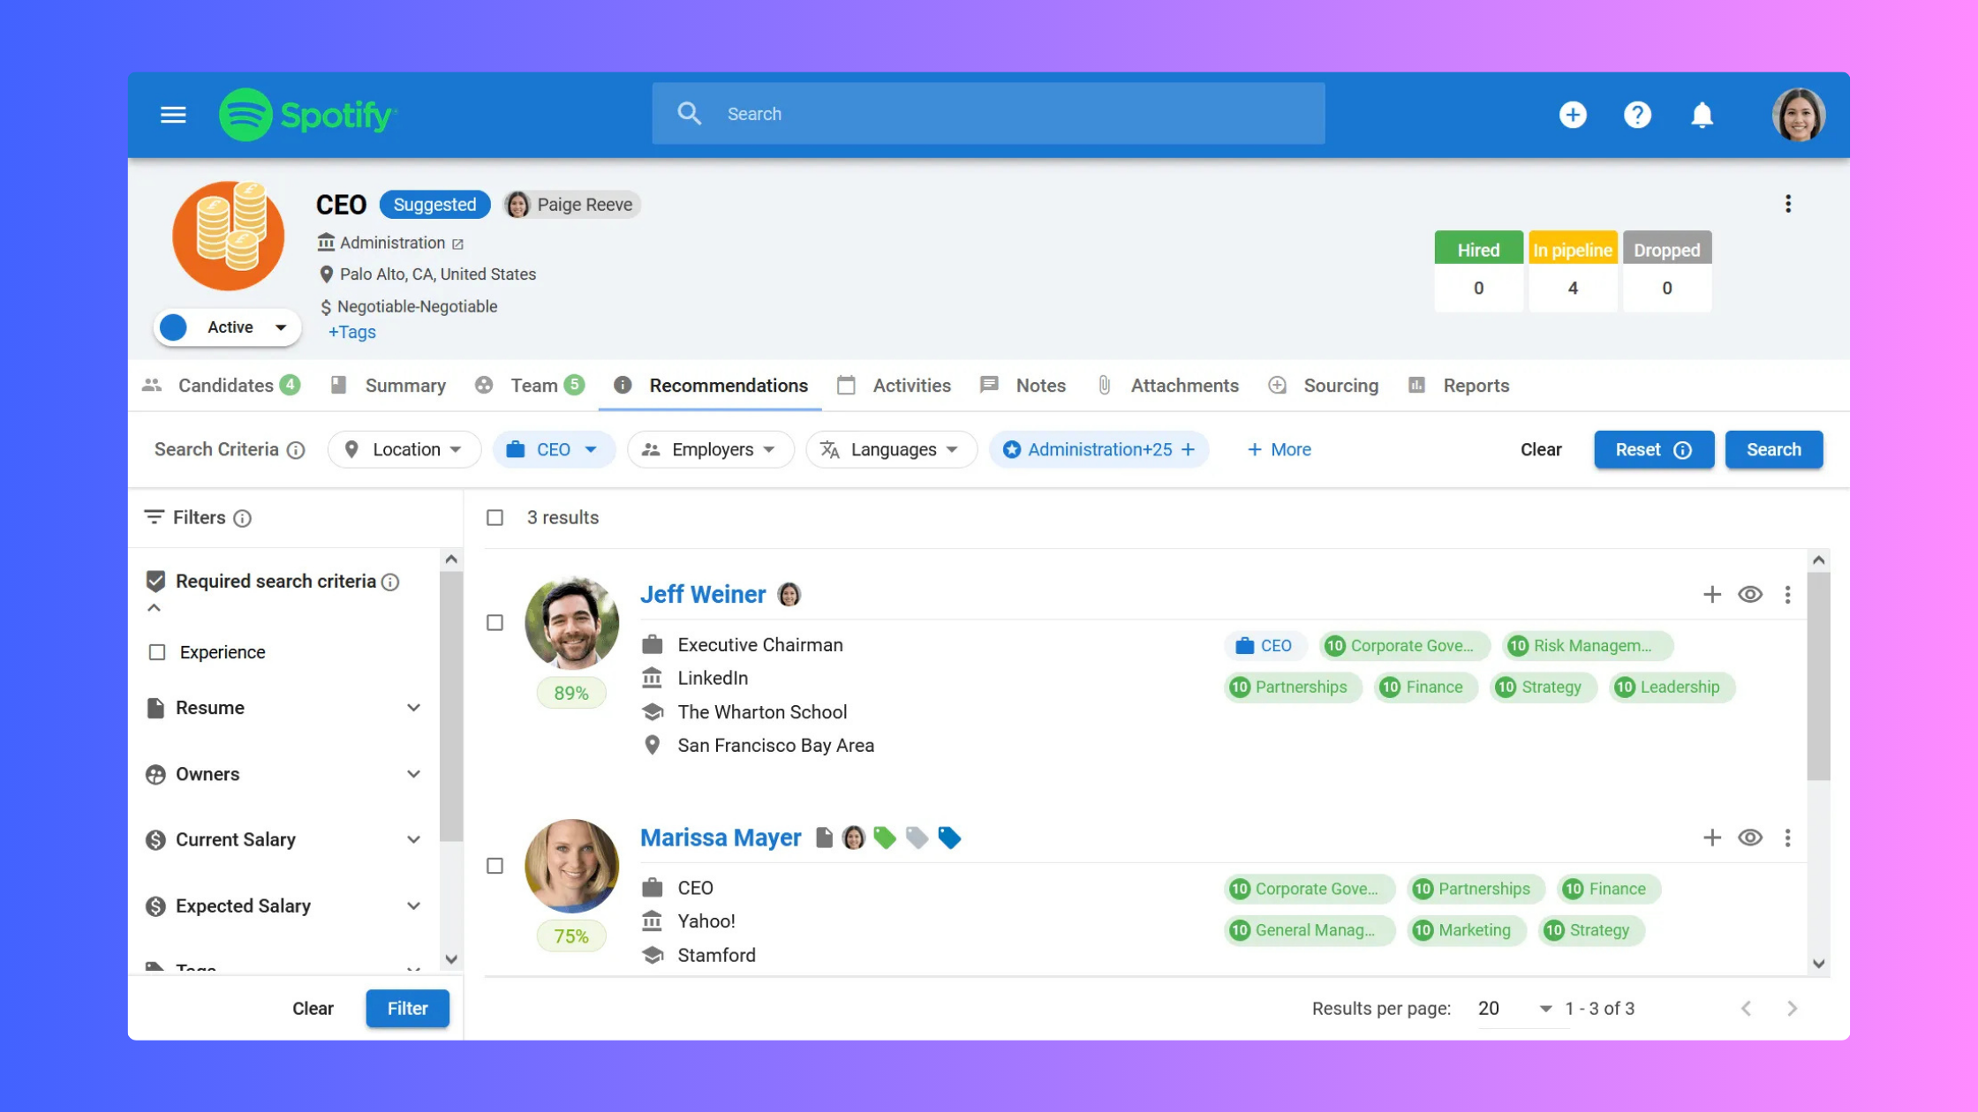Click the CEO job coins icon

(x=229, y=236)
